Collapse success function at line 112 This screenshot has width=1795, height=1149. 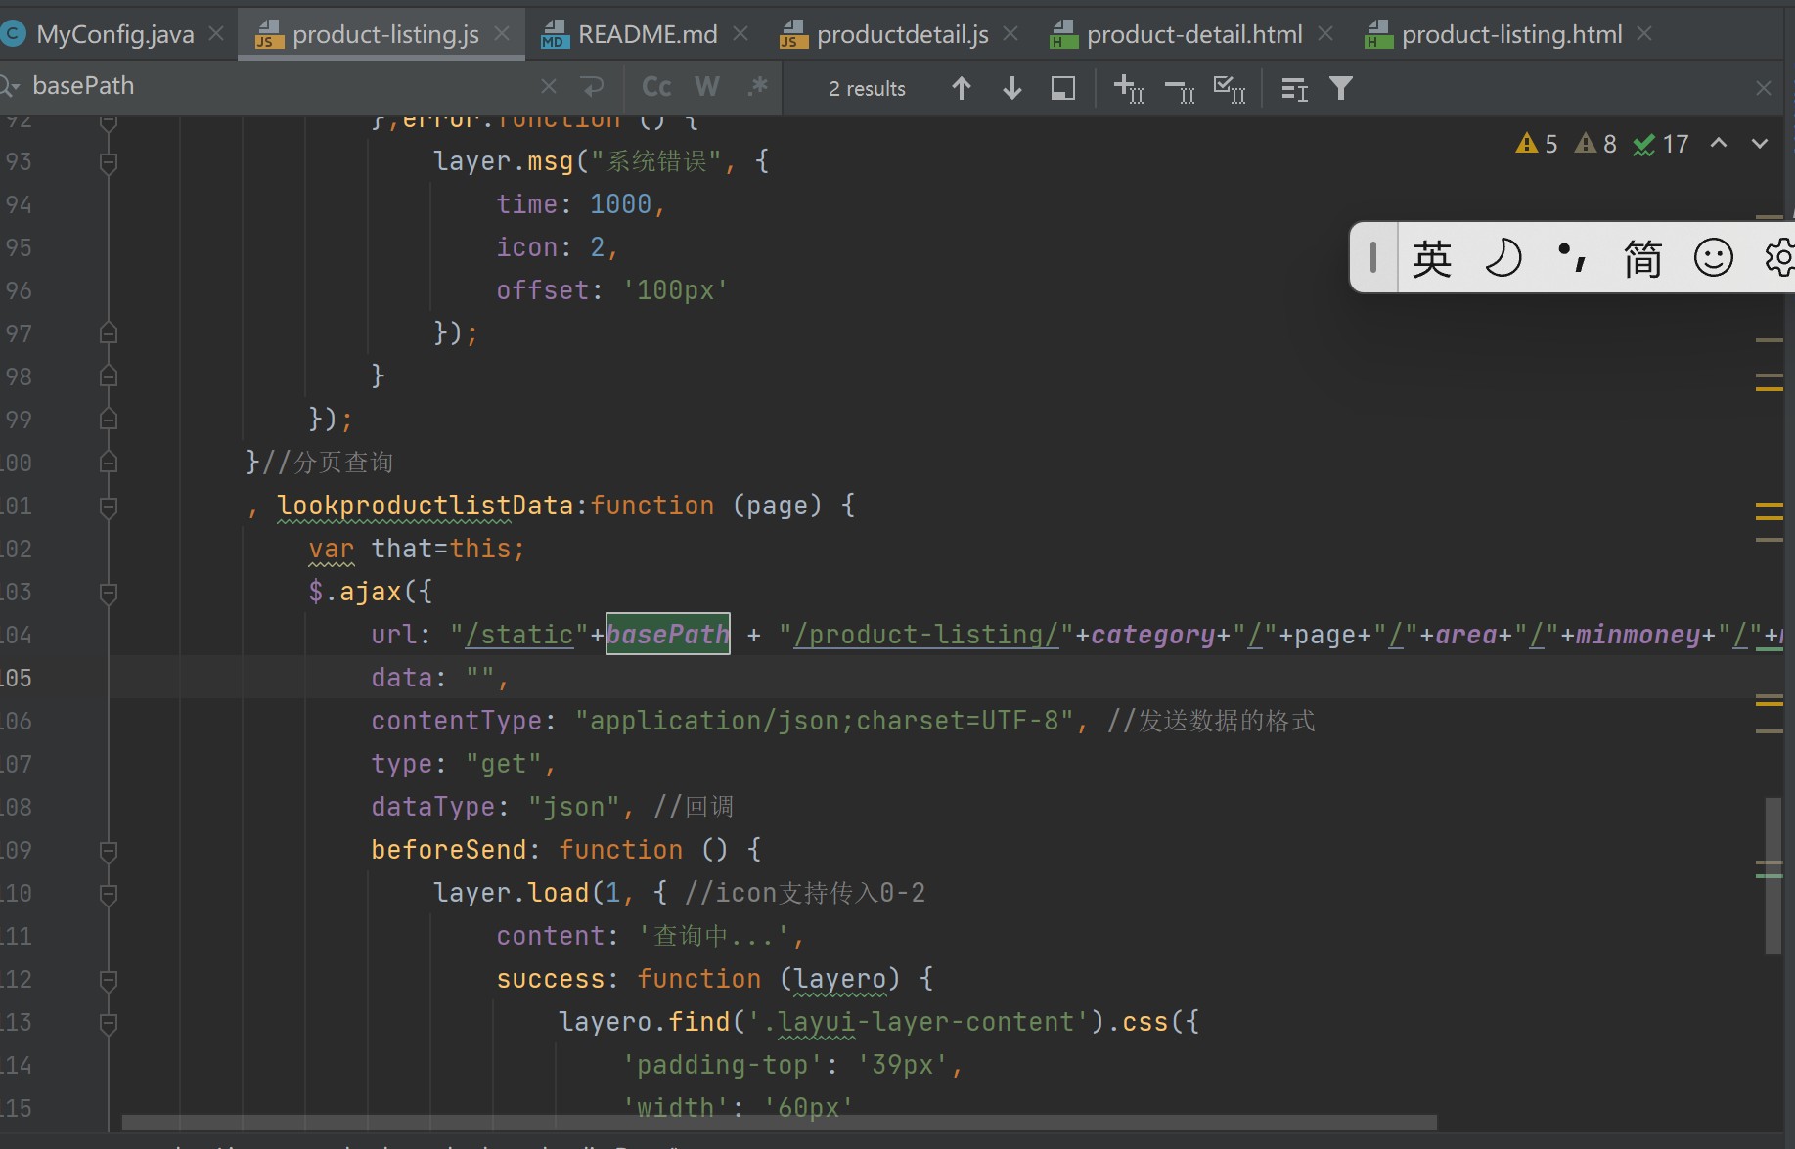pyautogui.click(x=109, y=980)
